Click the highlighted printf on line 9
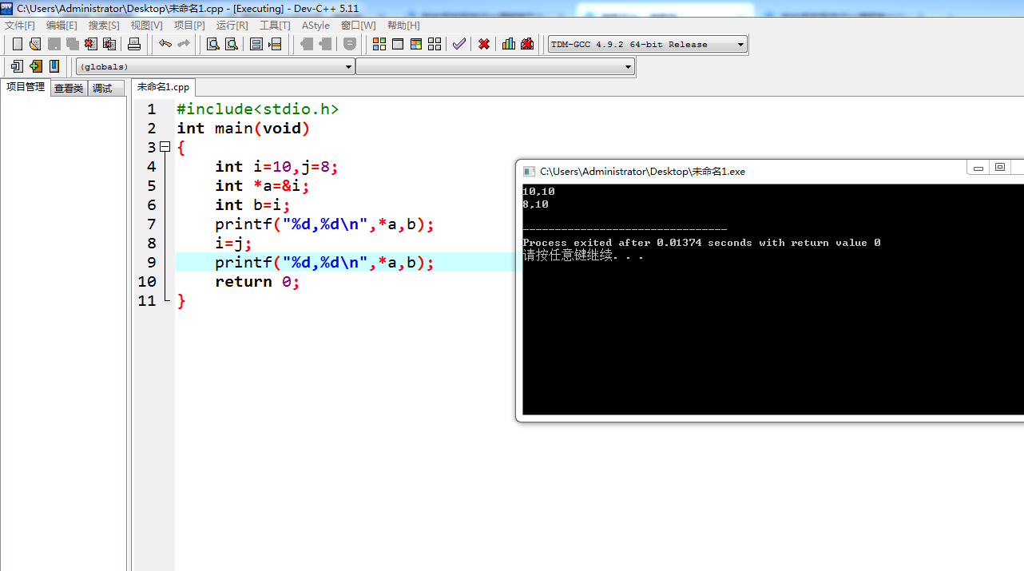 click(x=324, y=262)
